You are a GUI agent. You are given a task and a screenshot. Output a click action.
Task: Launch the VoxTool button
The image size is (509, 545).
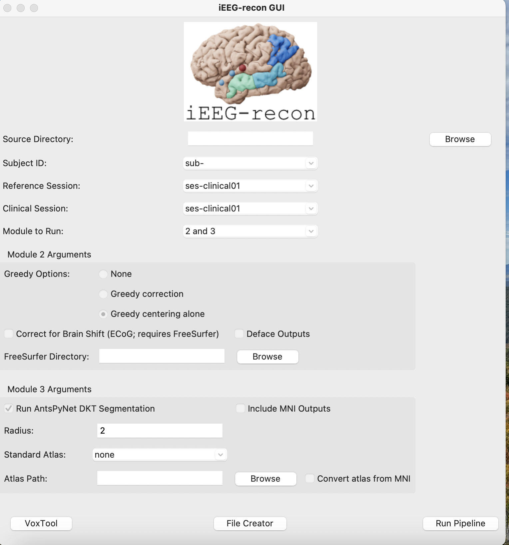pyautogui.click(x=41, y=523)
